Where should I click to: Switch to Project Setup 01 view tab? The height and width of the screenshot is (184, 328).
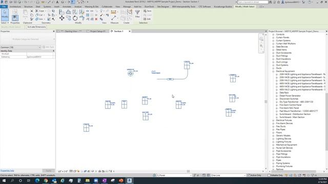(x=98, y=31)
